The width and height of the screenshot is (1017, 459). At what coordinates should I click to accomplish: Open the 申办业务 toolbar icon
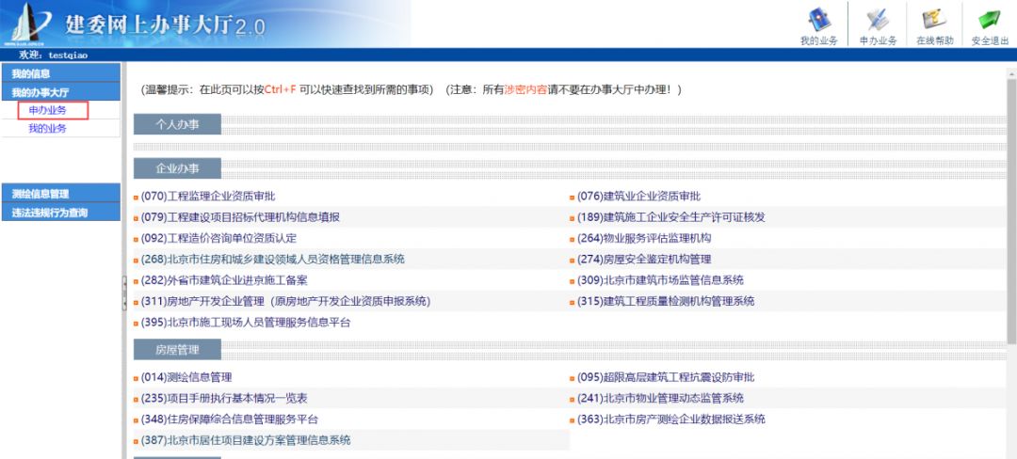pos(877,20)
